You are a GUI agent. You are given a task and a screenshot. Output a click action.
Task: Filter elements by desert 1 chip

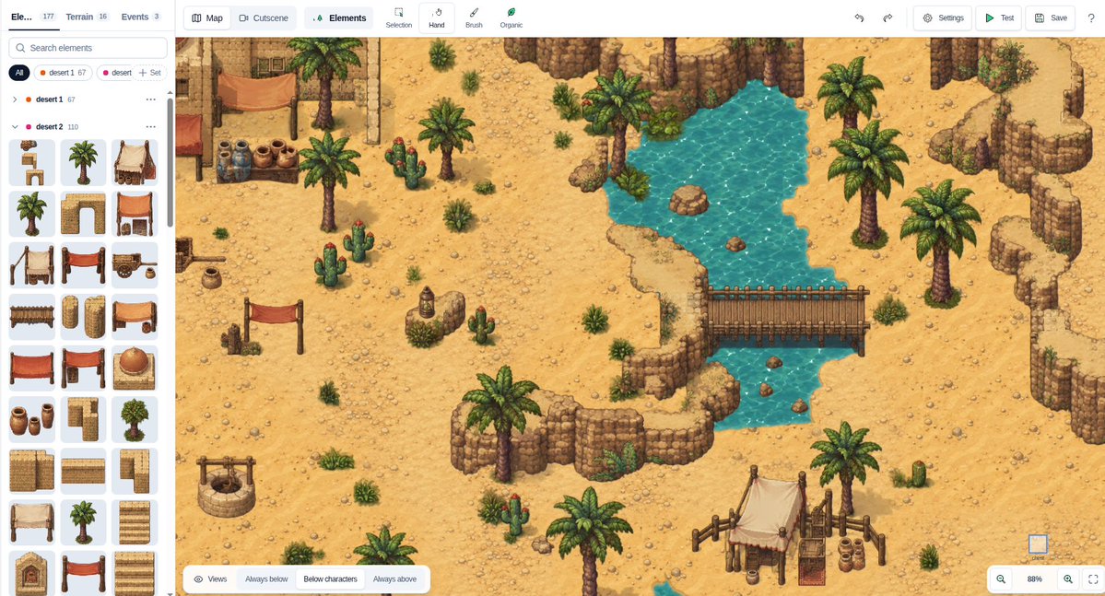tap(64, 73)
